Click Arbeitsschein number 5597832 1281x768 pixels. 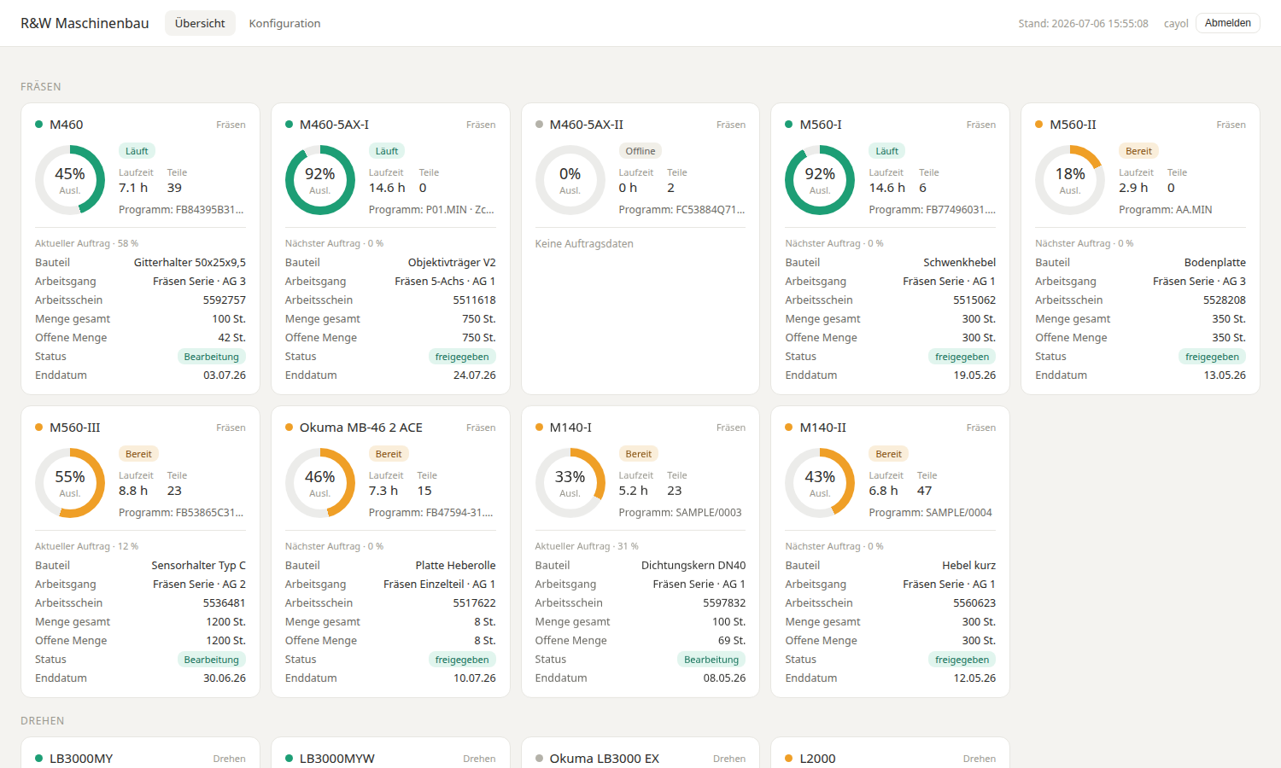[724, 603]
